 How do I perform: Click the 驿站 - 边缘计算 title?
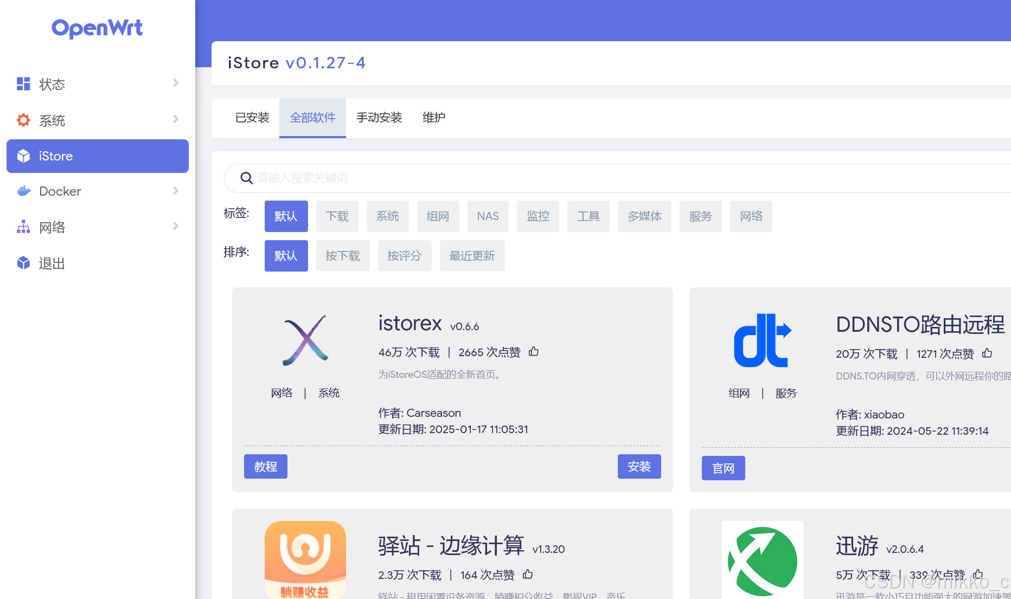451,546
